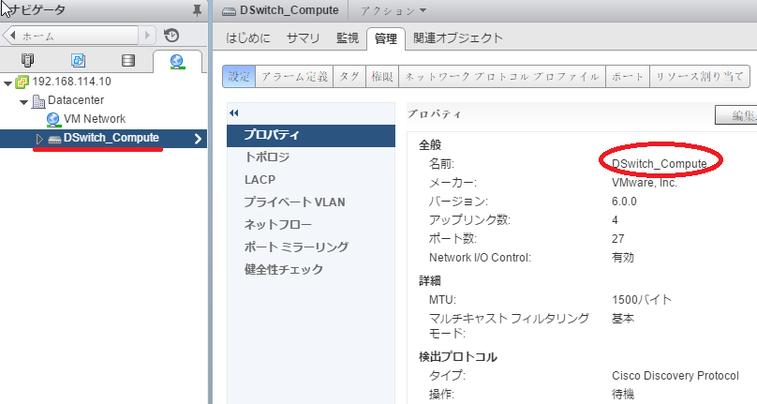757x404 pixels.
Task: Select DSwitch_Compute in the navigator tree
Action: coord(111,138)
